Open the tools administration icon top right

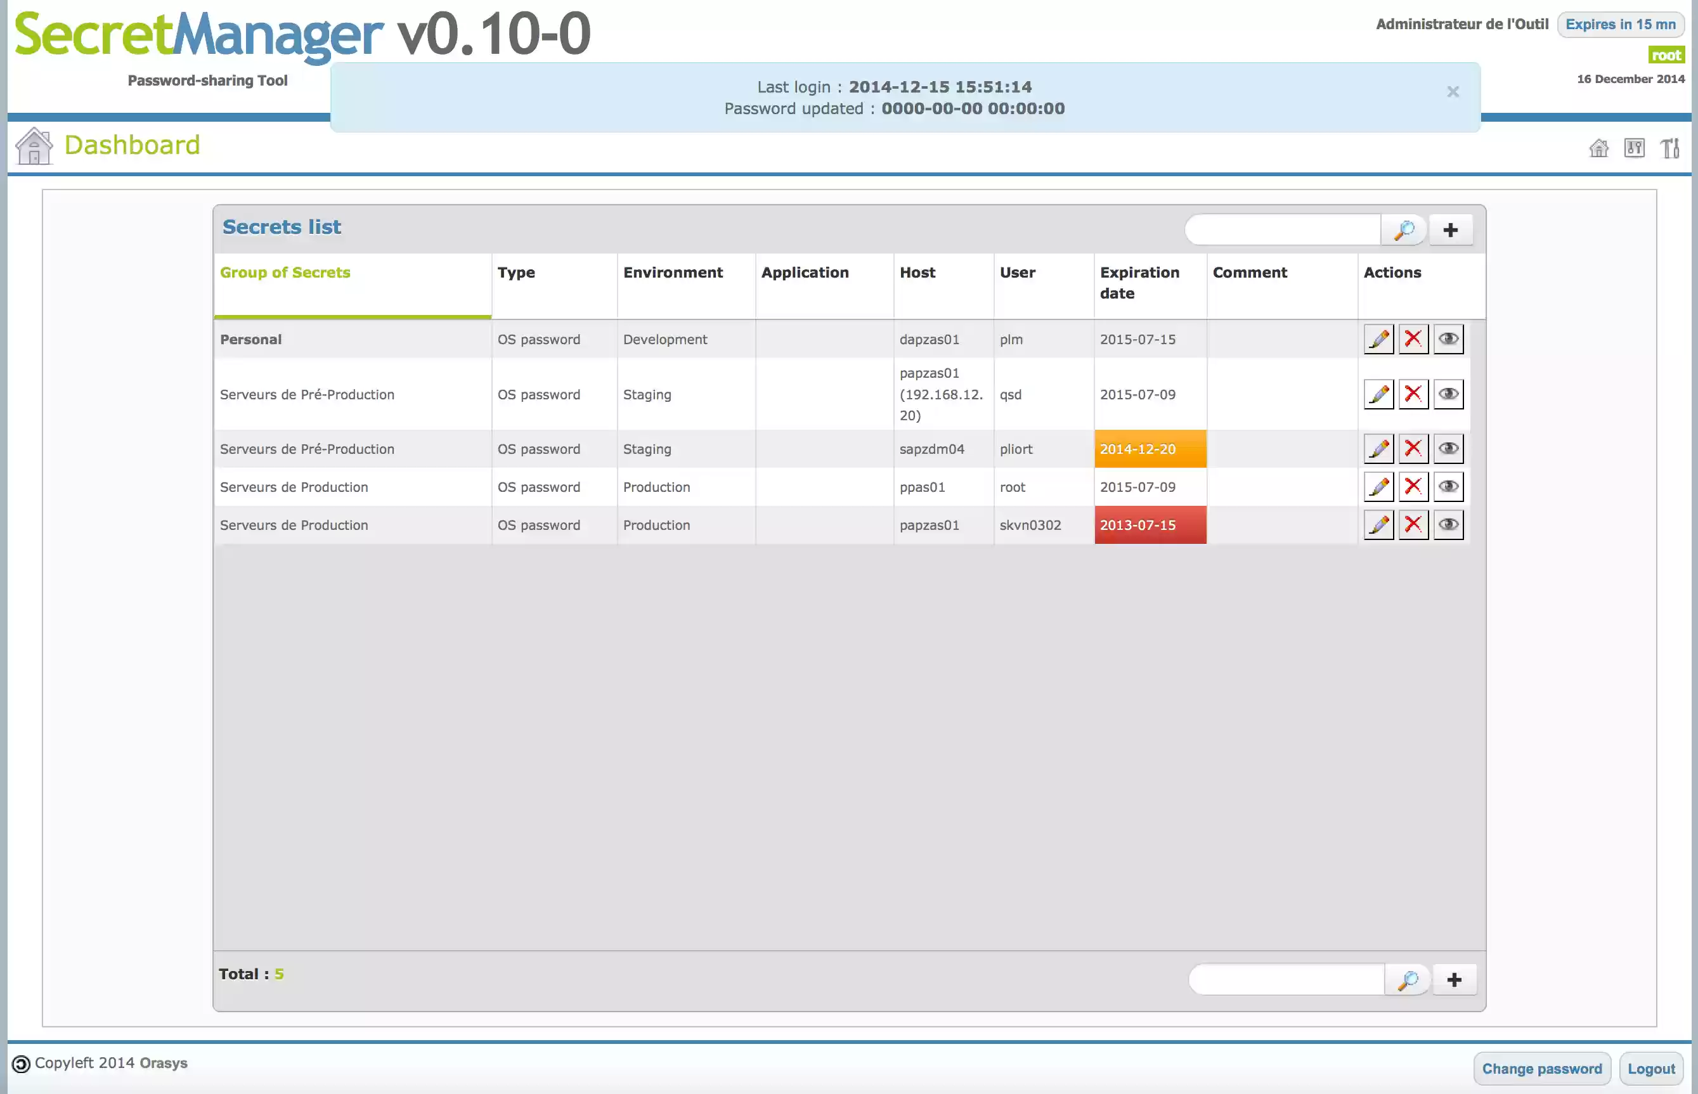(1670, 148)
